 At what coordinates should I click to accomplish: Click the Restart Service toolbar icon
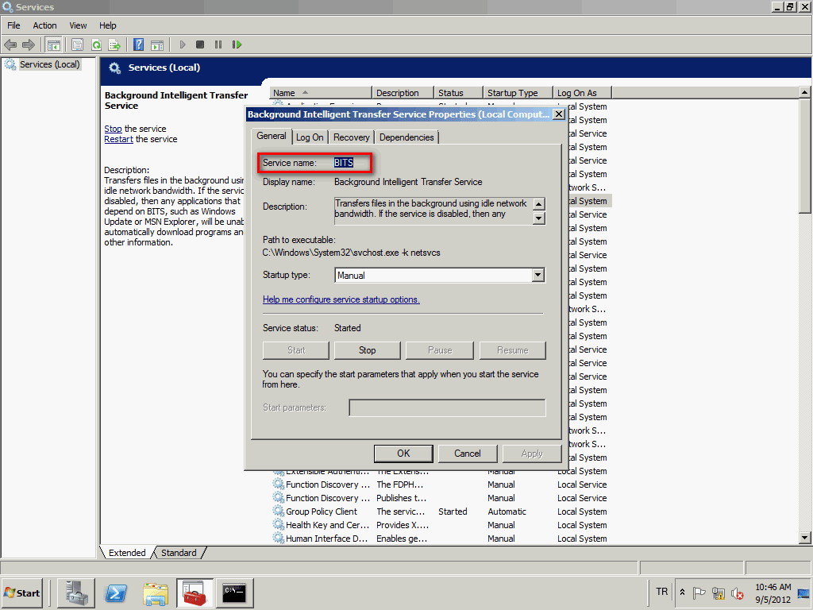click(x=237, y=44)
